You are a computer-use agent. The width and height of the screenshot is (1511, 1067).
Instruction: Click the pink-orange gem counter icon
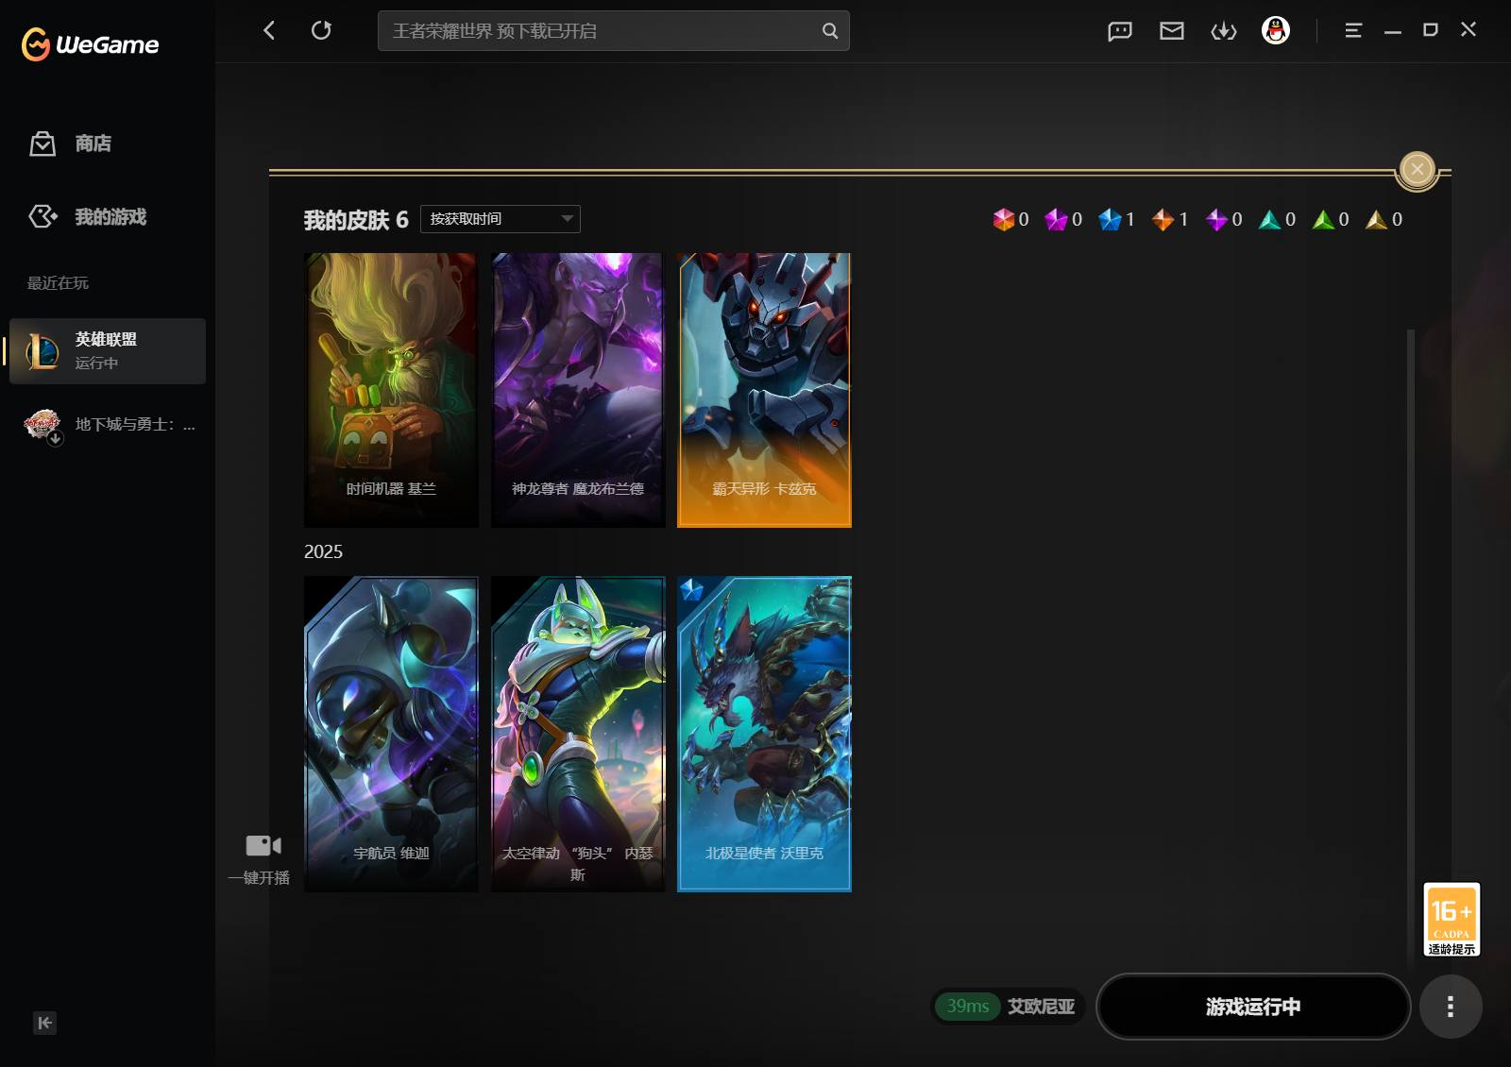(x=1003, y=220)
